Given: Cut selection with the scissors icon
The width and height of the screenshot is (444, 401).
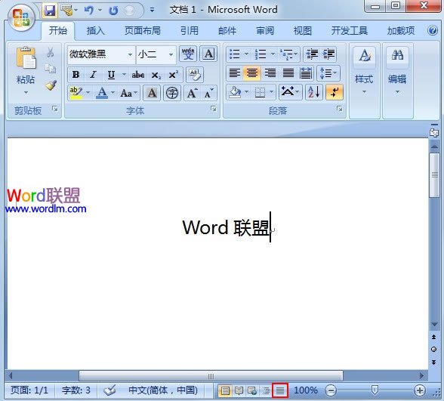Looking at the screenshot, I should pyautogui.click(x=51, y=52).
